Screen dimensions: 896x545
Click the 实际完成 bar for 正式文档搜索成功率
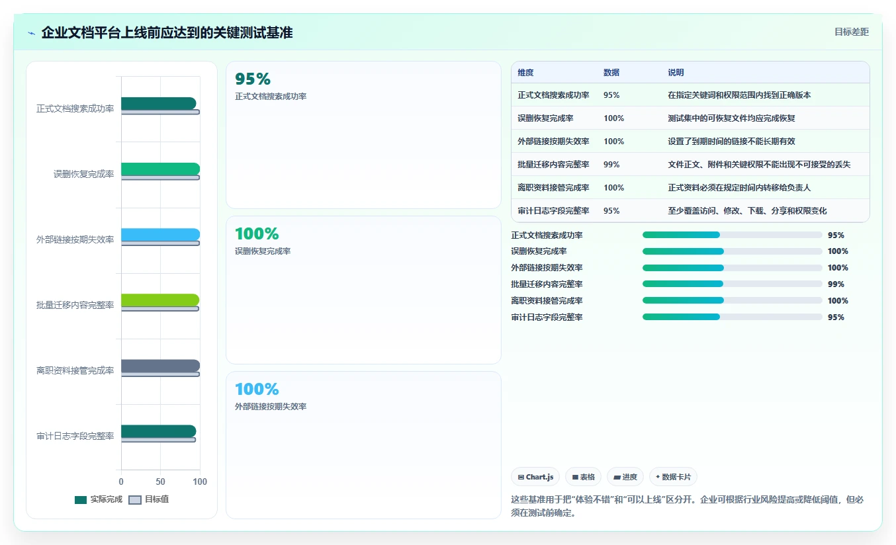158,103
